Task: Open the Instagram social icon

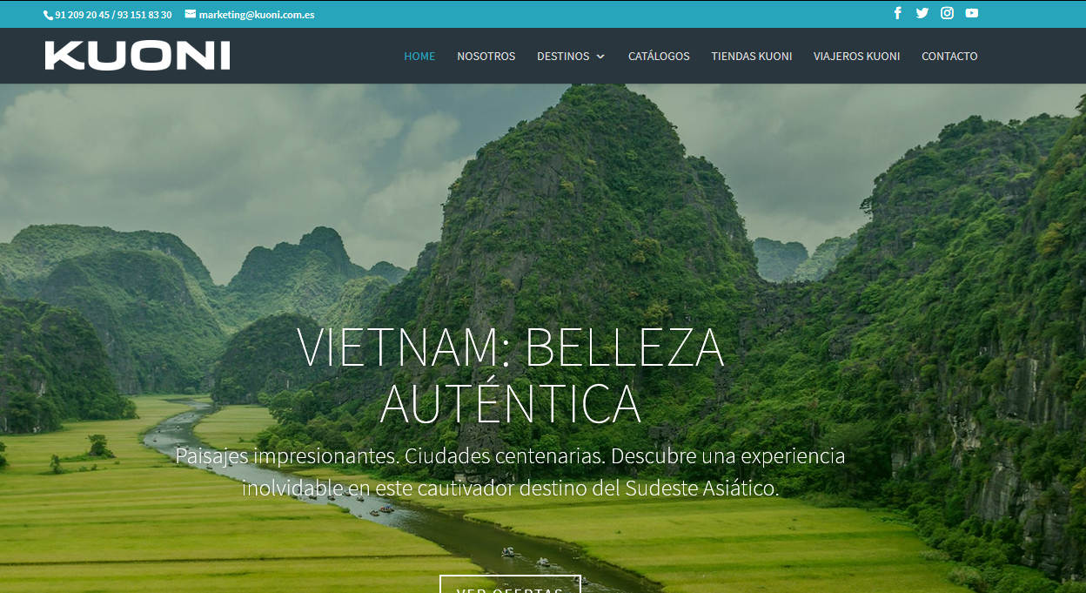Action: 947,13
